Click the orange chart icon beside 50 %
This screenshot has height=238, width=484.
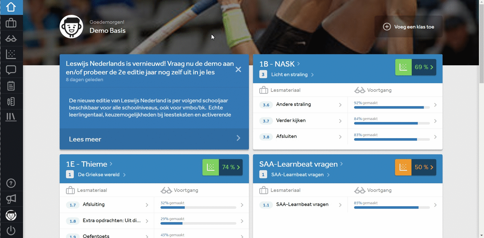coord(403,167)
